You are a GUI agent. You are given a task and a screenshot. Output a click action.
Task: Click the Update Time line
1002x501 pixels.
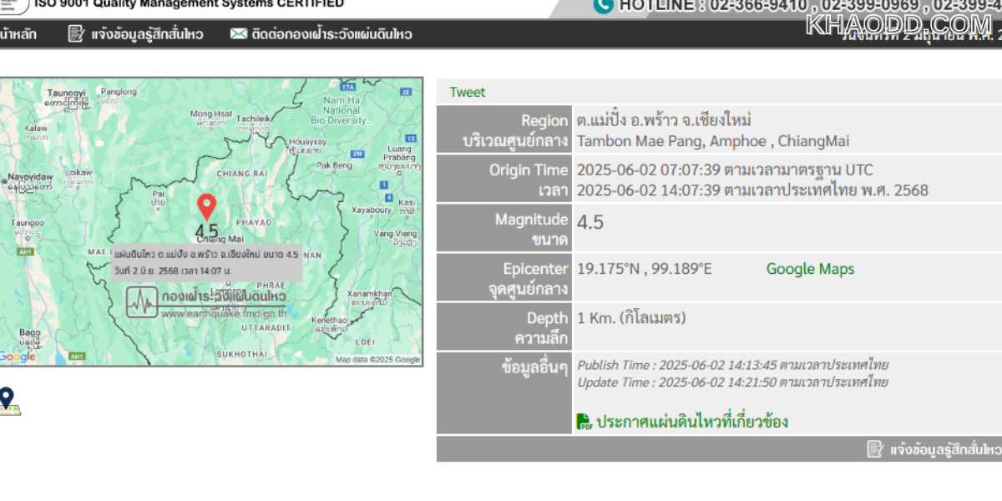coord(732,382)
